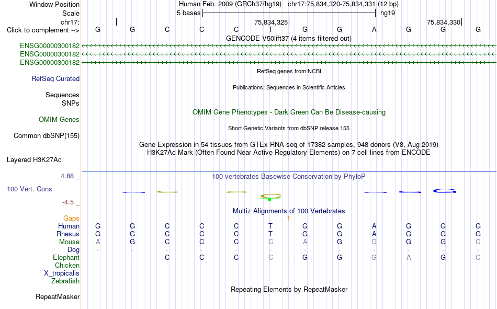Click the Human species label

[x=69, y=226]
